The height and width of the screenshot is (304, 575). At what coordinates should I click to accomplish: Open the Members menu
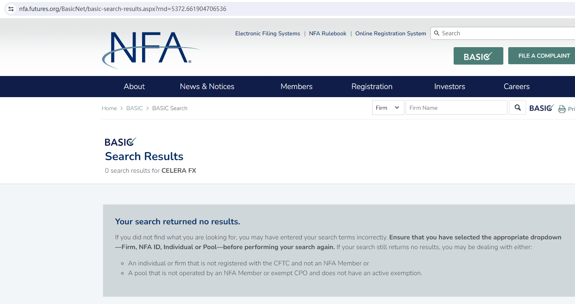click(296, 87)
